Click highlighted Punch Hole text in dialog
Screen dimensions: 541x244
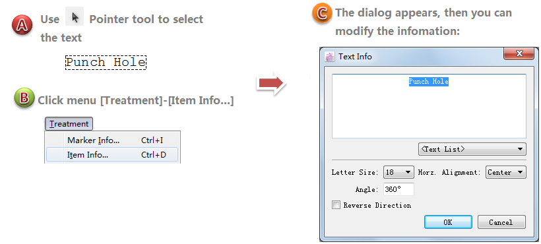tap(429, 82)
